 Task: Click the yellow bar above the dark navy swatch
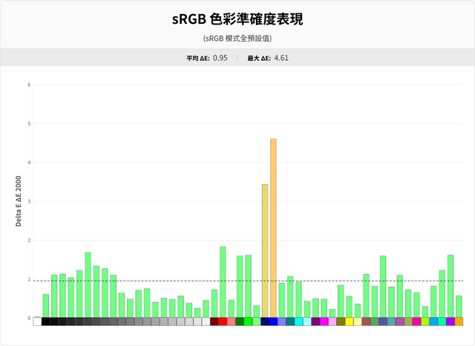(x=265, y=251)
